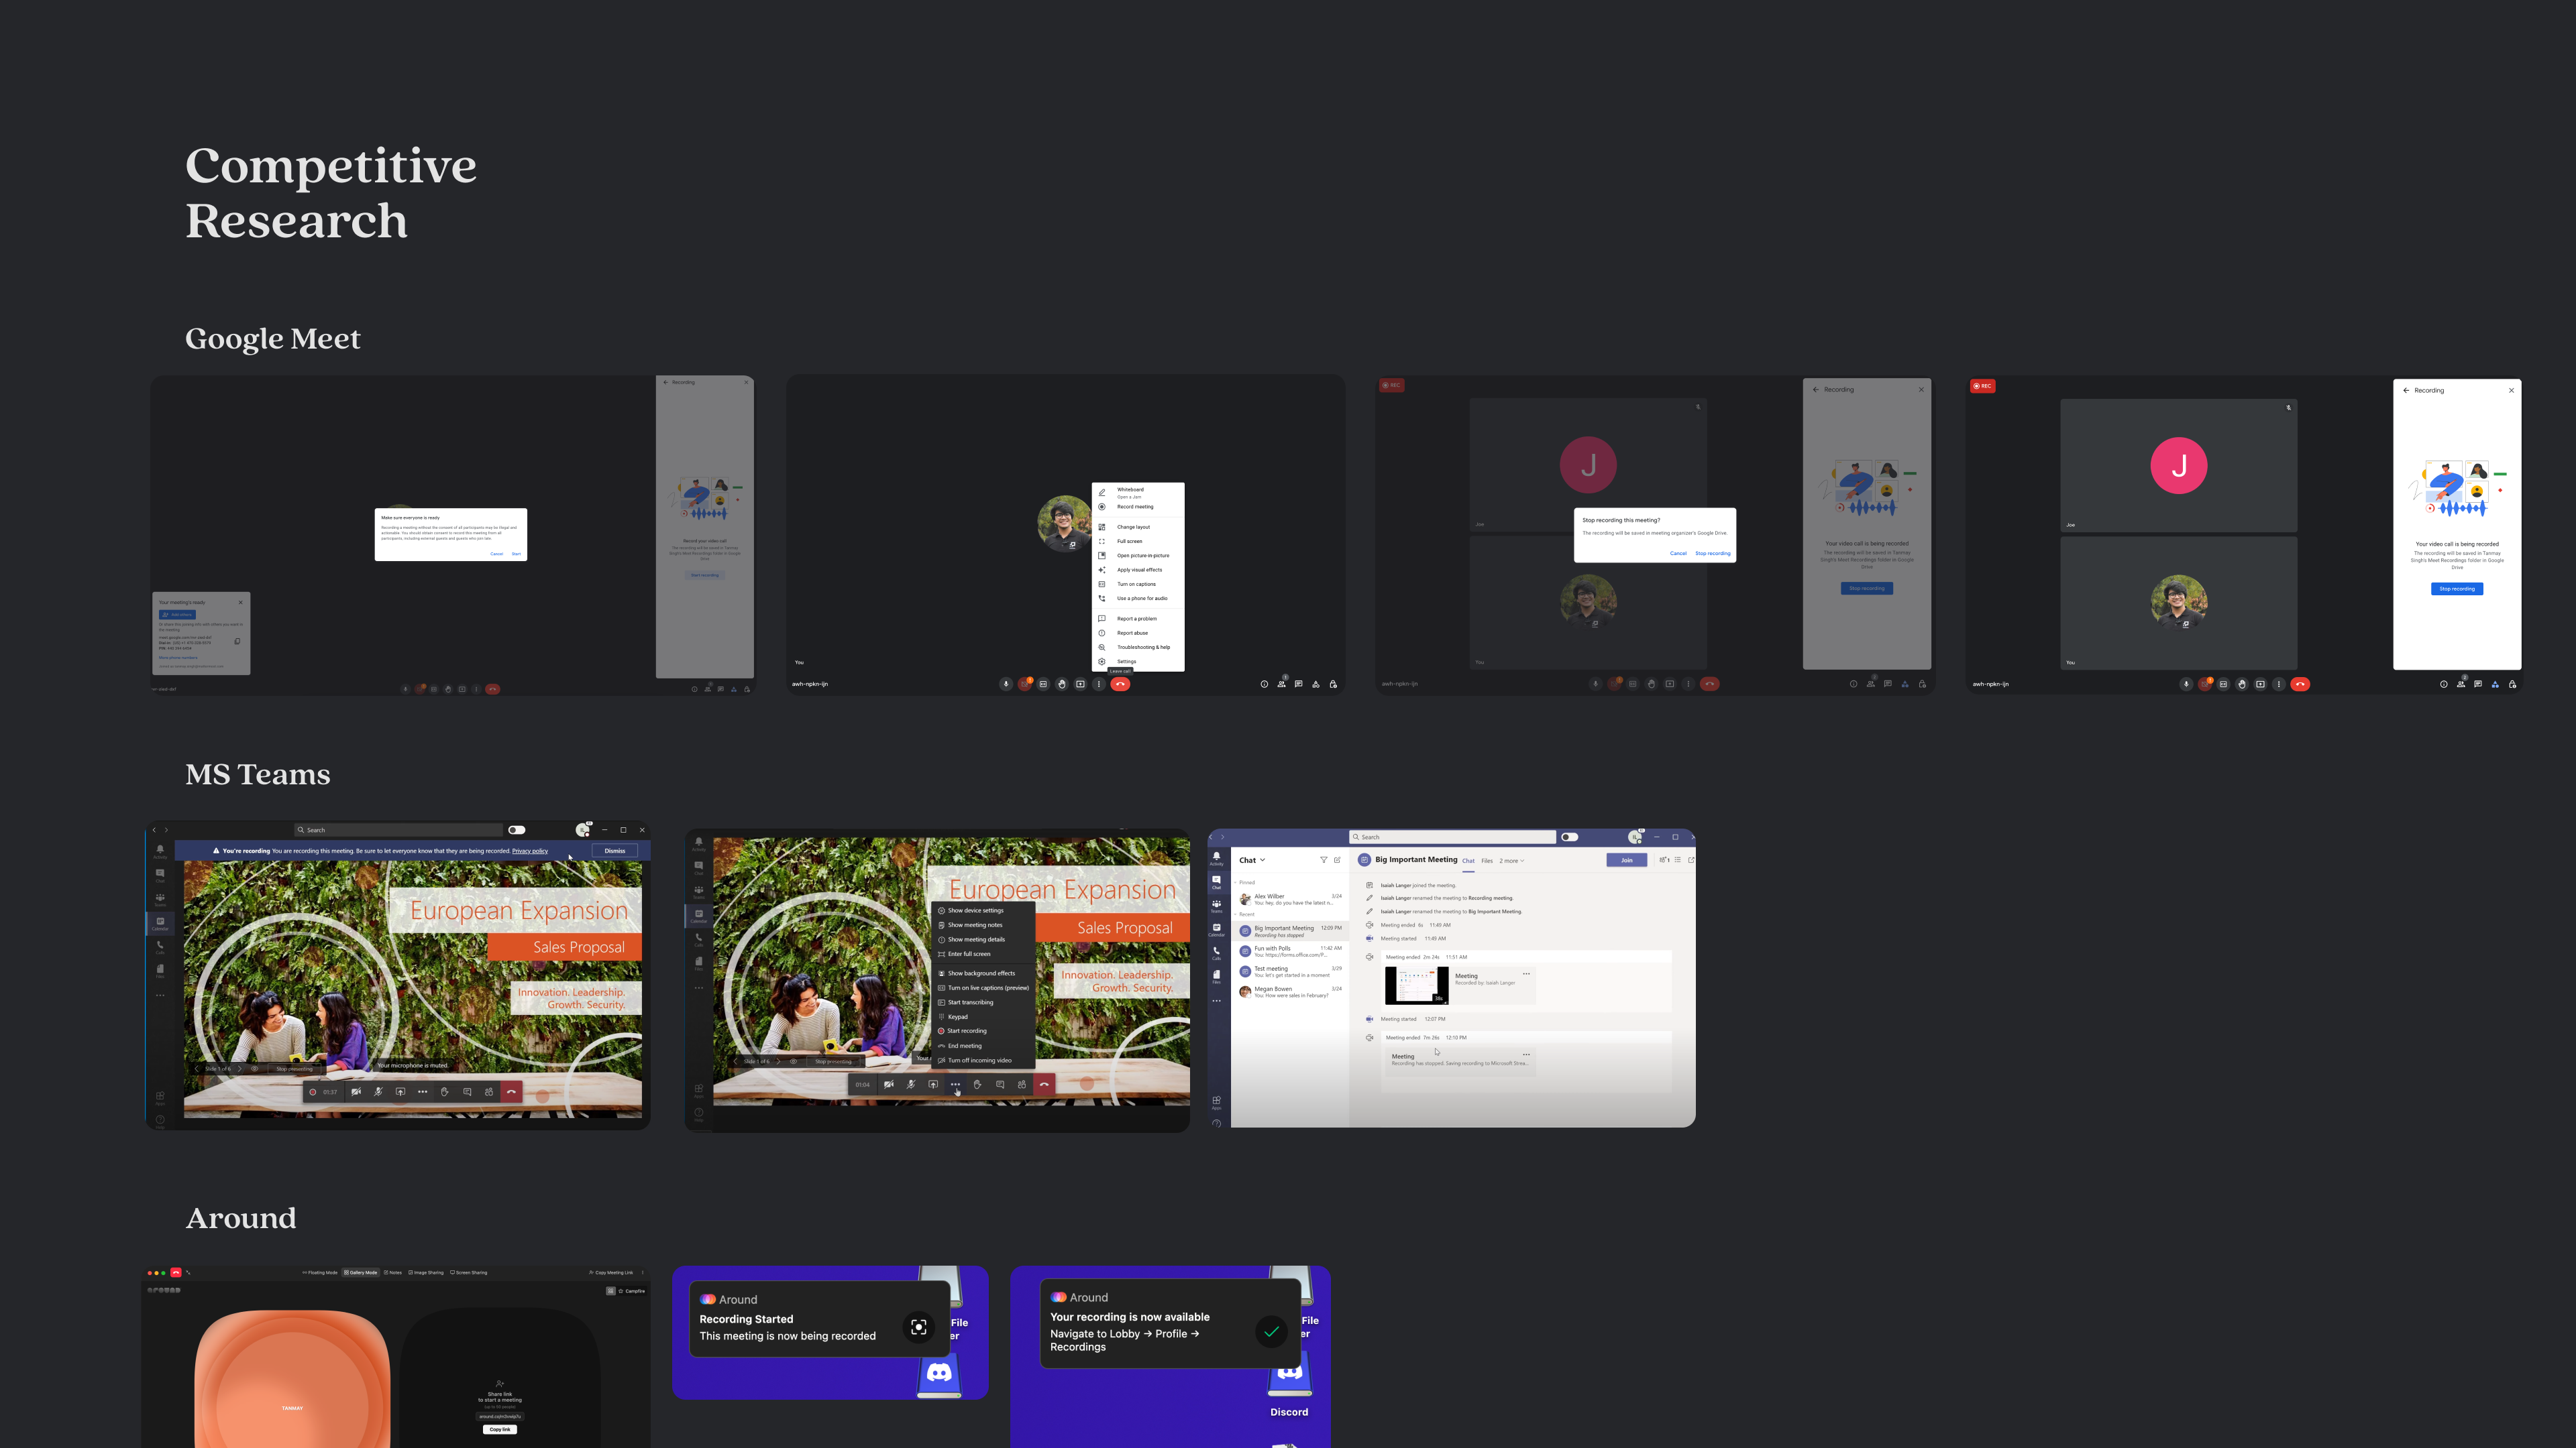The image size is (2576, 1448).
Task: Toggle switch next to first Teams search bar
Action: point(516,831)
